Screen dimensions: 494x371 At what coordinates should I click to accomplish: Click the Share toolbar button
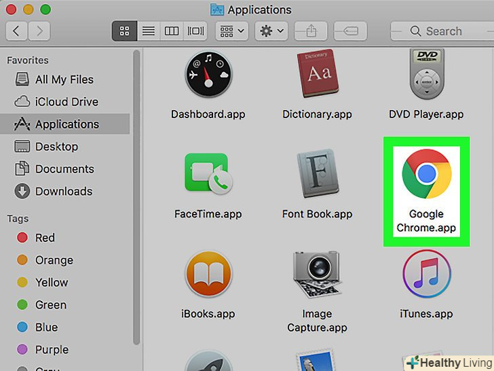[311, 31]
